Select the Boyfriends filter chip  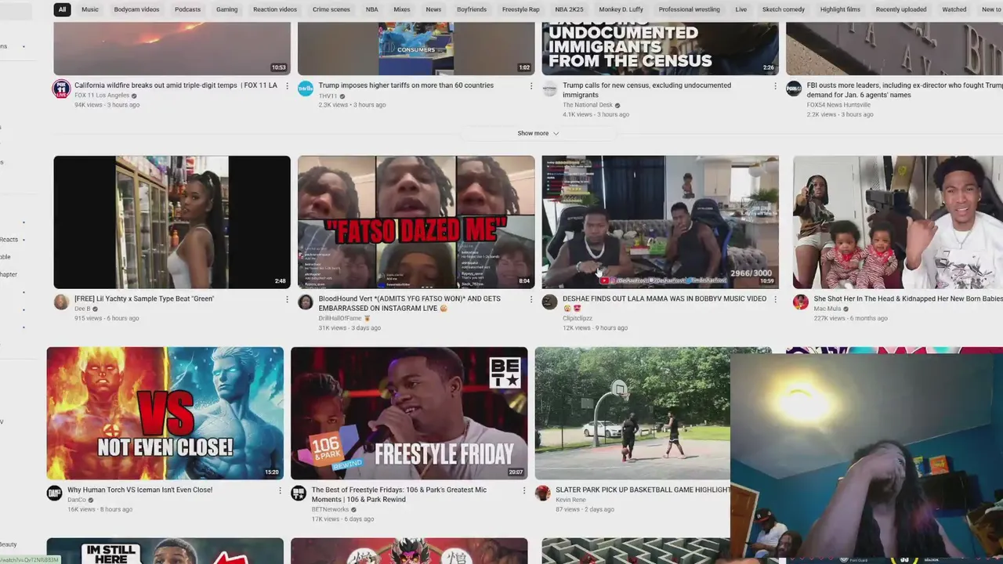(x=472, y=9)
